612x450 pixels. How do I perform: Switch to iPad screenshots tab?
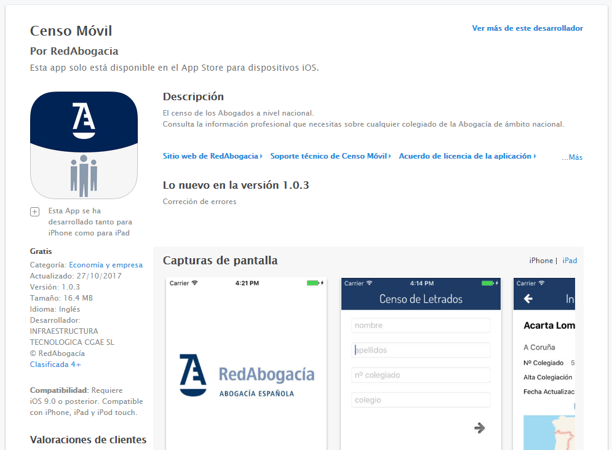[570, 261]
